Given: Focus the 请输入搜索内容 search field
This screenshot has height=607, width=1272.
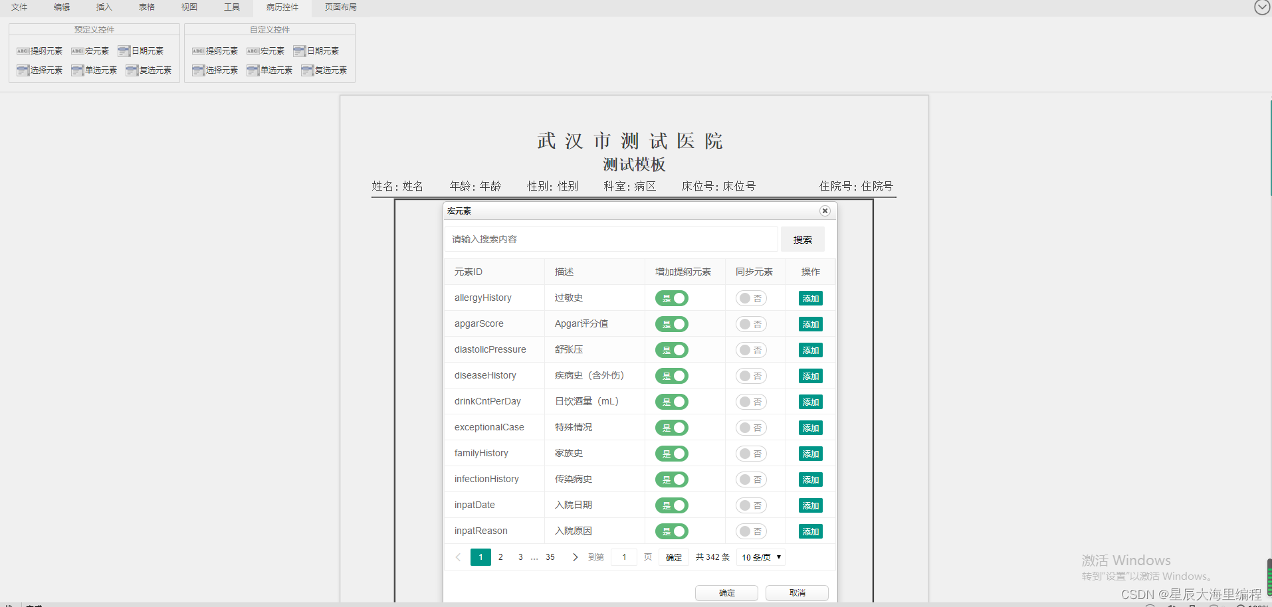Looking at the screenshot, I should point(611,239).
